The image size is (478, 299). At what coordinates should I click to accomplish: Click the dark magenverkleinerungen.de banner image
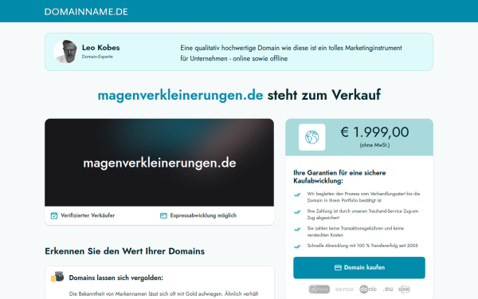159,163
